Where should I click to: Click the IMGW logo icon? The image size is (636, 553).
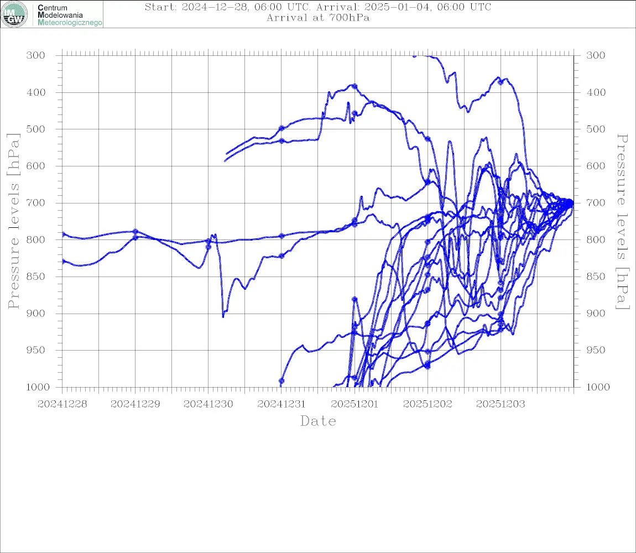coord(14,14)
